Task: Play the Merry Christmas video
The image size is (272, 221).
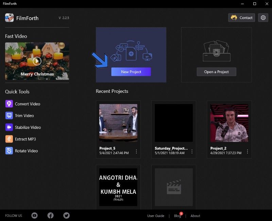Action: [x=37, y=62]
